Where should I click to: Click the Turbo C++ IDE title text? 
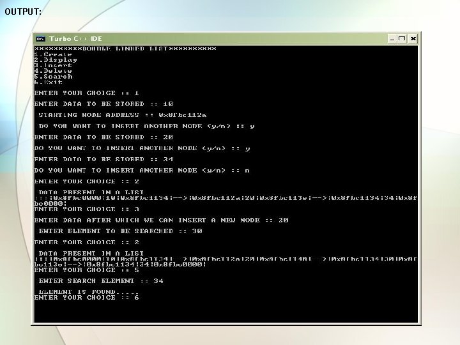click(75, 39)
